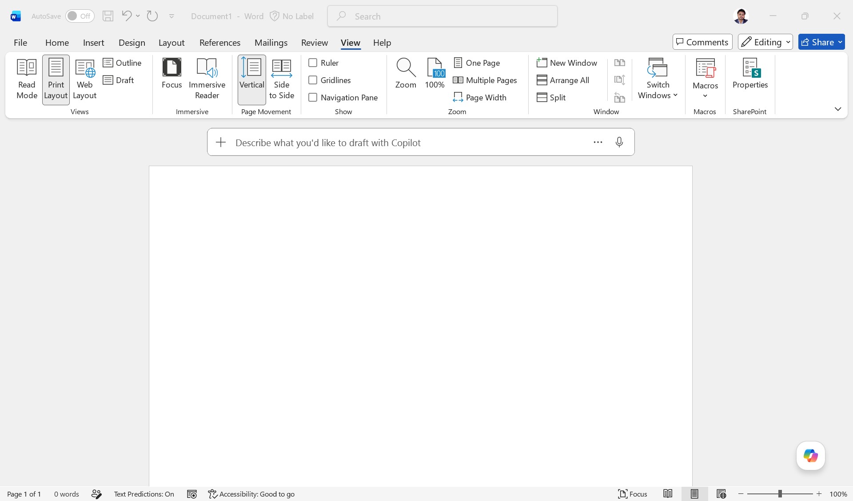853x501 pixels.
Task: Click Reset Window Position icon
Action: pos(620,97)
